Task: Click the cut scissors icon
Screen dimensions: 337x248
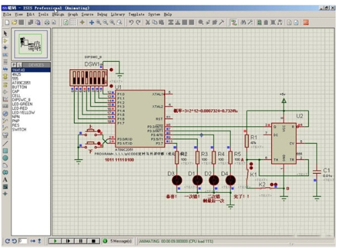Action: coord(148,22)
